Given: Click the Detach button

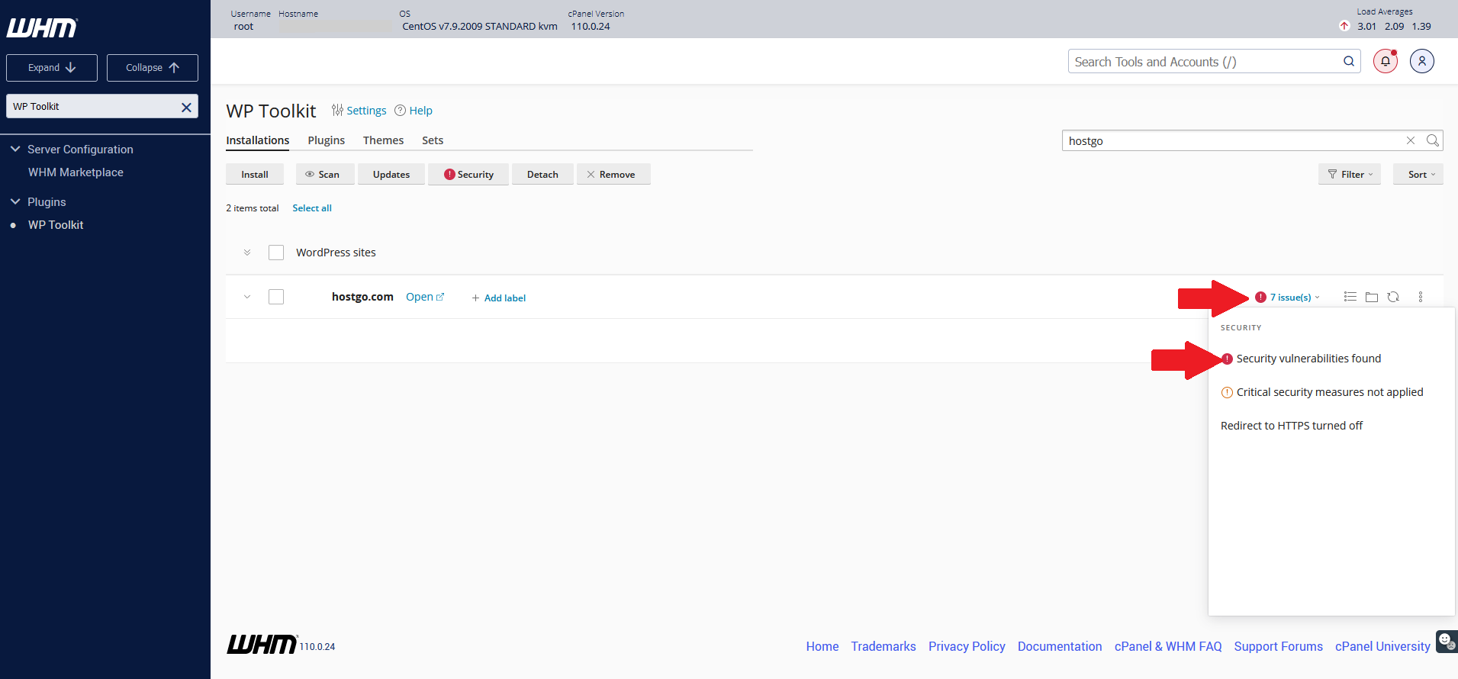Looking at the screenshot, I should click(542, 174).
